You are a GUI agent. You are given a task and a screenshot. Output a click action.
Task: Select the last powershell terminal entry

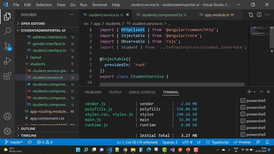pyautogui.click(x=253, y=134)
